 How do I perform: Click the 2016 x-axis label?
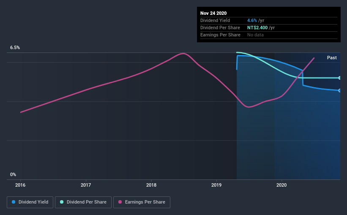[20, 185]
